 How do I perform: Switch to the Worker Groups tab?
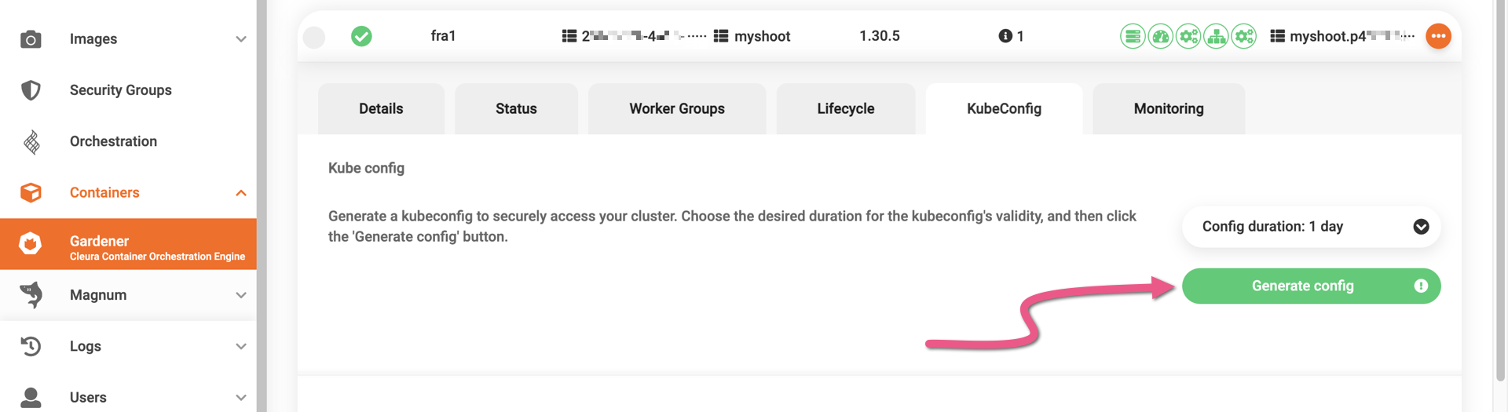click(x=676, y=109)
